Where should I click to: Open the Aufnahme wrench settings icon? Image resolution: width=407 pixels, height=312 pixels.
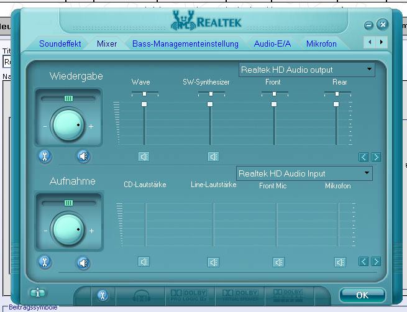(45, 262)
